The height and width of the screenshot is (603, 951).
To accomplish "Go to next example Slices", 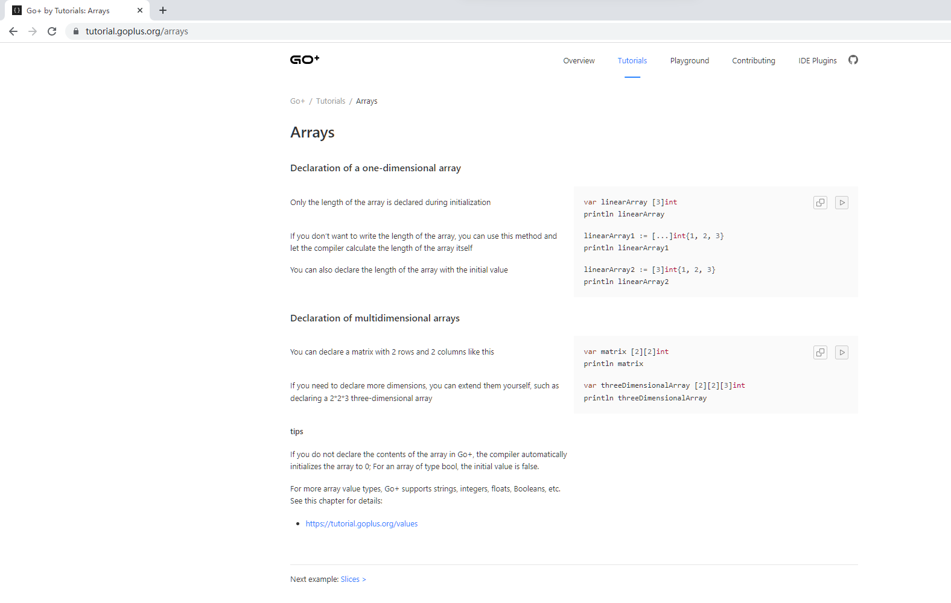I will pyautogui.click(x=353, y=579).
